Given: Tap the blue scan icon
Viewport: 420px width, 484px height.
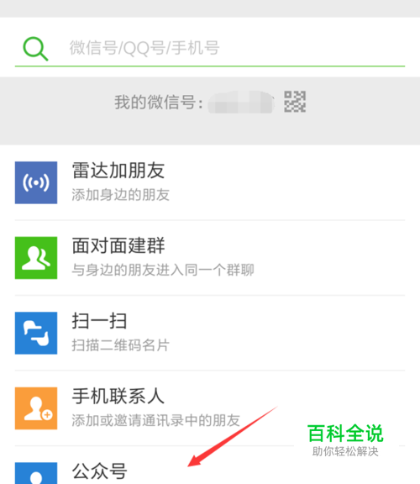Looking at the screenshot, I should click(36, 333).
